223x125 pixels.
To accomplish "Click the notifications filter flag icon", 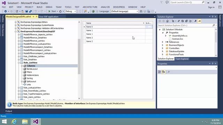I will pyautogui.click(x=161, y=2).
